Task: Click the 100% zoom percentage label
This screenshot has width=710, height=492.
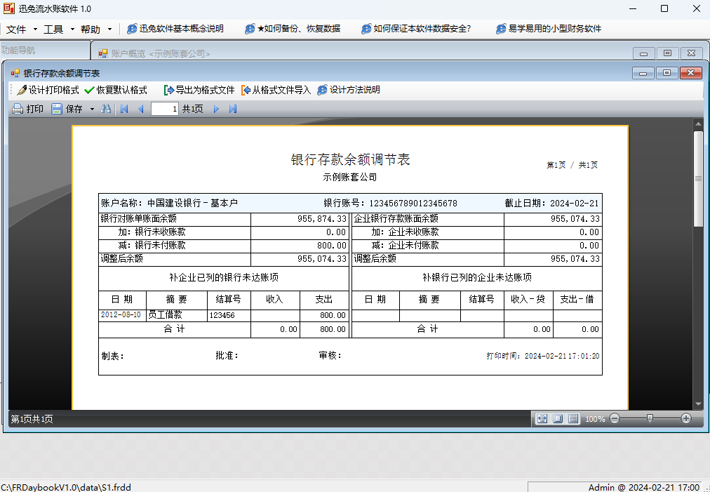Action: point(595,419)
